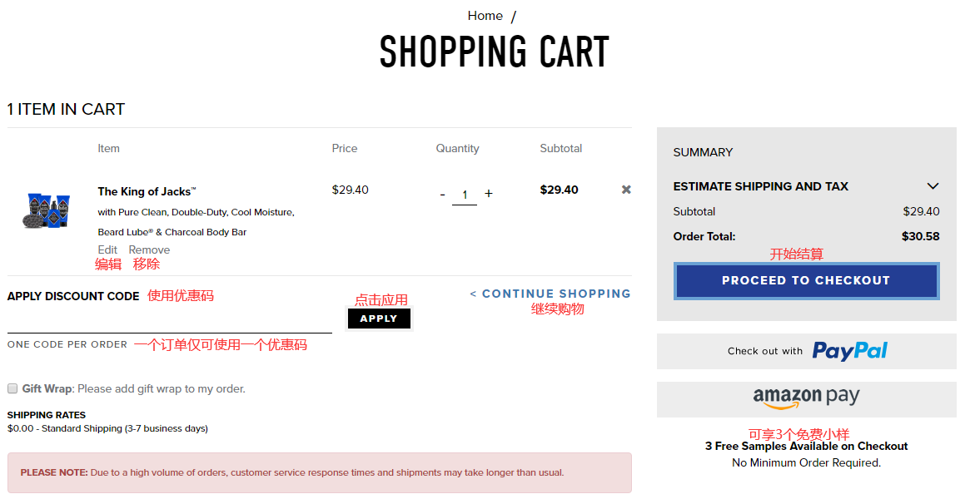Enable the Gift Wrap checkbox

pyautogui.click(x=12, y=388)
